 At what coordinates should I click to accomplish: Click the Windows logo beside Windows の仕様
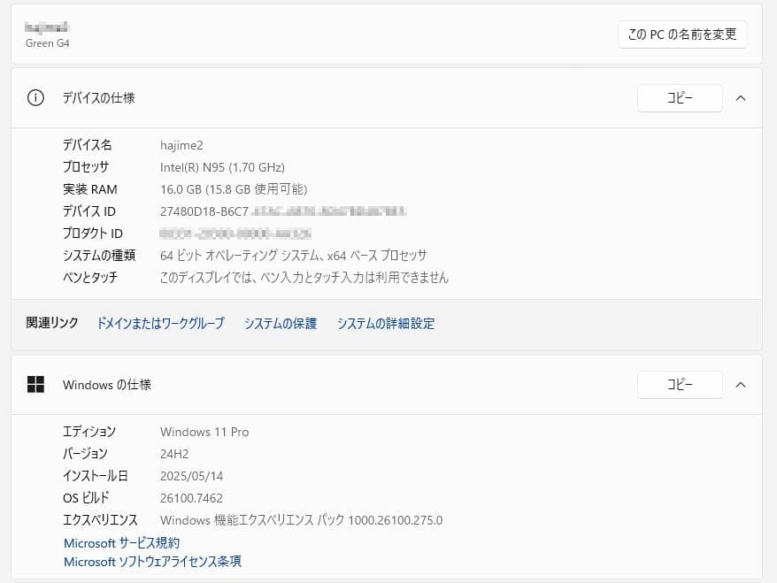(37, 385)
